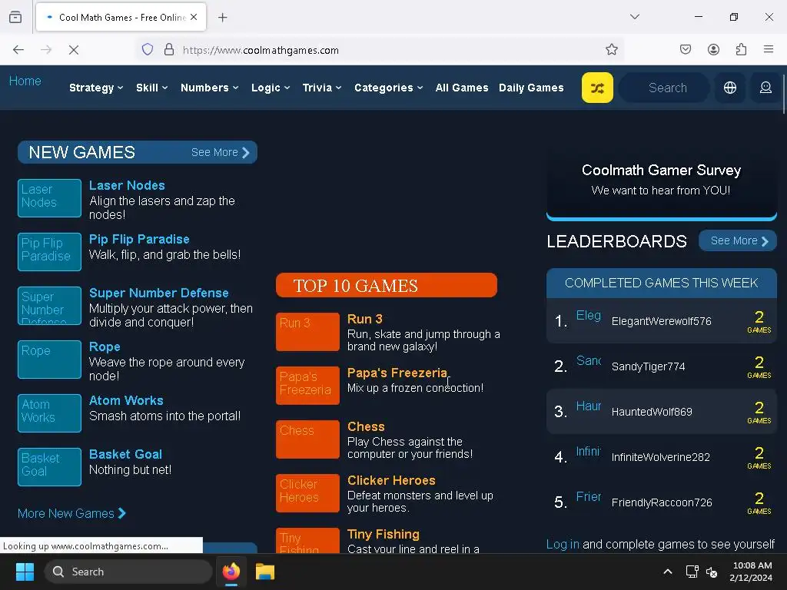Expand the Trivia dropdown menu
Screen dimensions: 787x590
click(x=322, y=88)
